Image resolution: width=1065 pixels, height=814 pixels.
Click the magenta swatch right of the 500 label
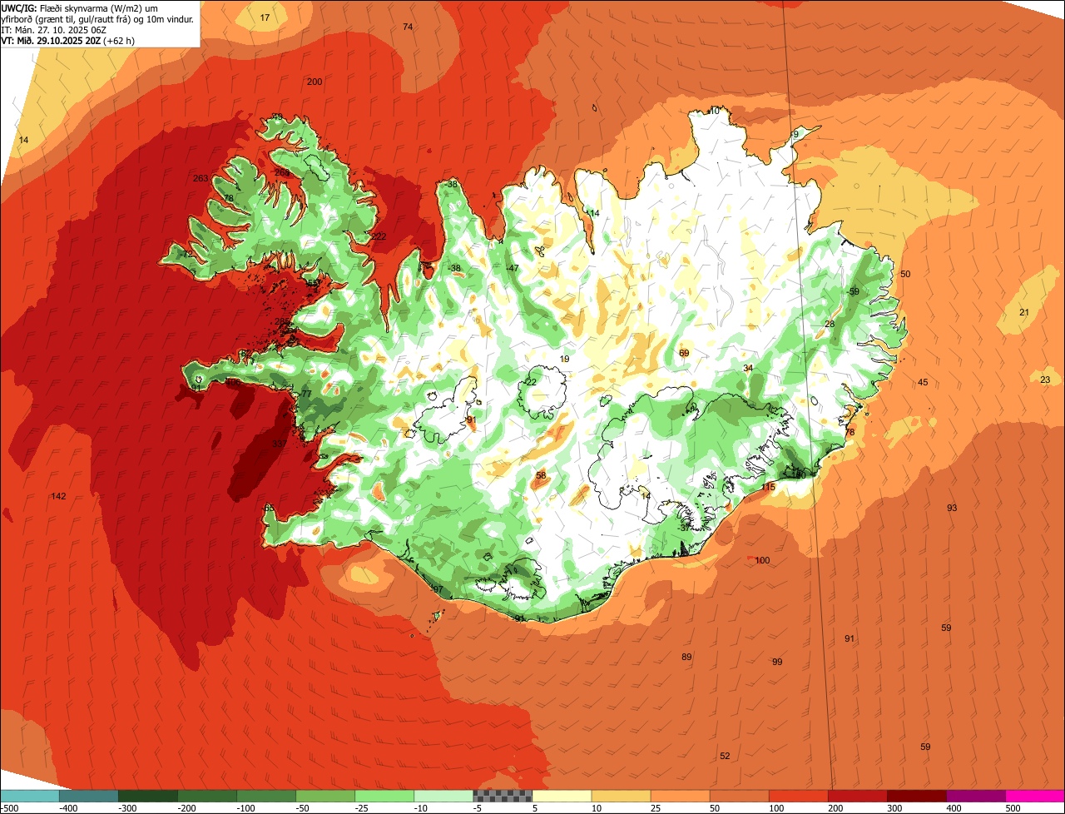(x=1035, y=796)
